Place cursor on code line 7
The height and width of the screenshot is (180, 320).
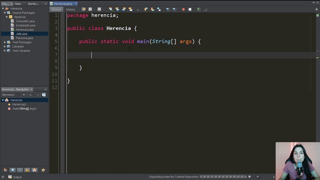tap(191, 55)
